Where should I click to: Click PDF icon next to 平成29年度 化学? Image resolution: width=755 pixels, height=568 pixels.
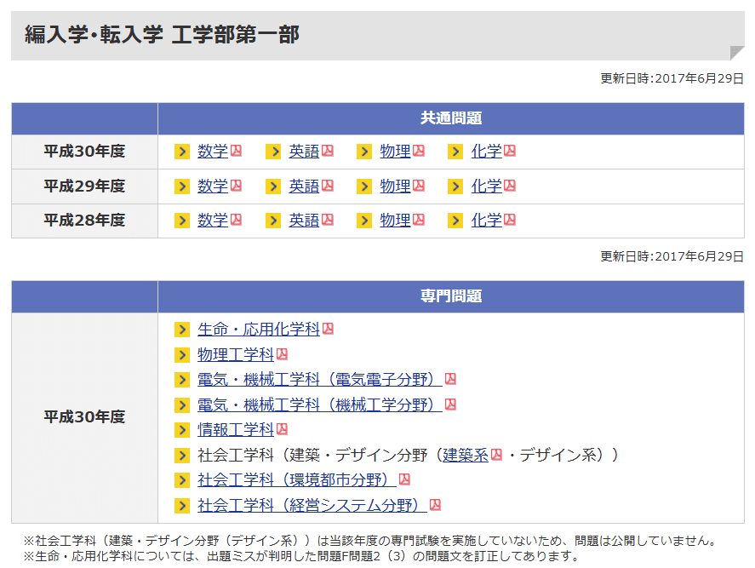click(510, 186)
